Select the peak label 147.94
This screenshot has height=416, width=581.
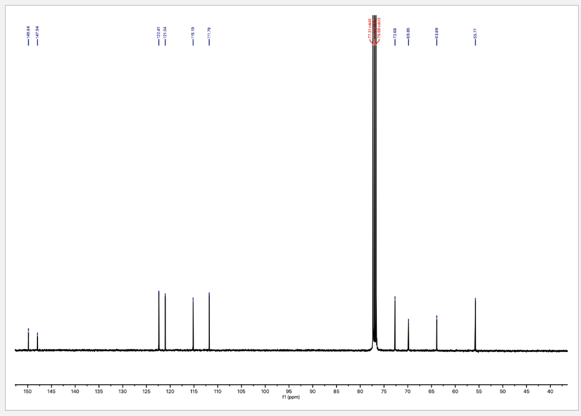[37, 32]
